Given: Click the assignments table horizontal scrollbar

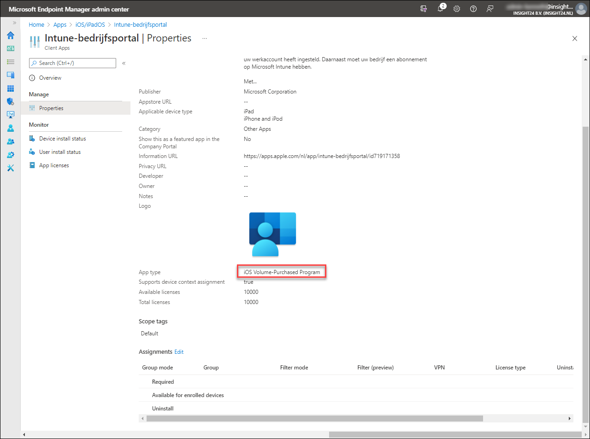Looking at the screenshot, I should [314, 419].
